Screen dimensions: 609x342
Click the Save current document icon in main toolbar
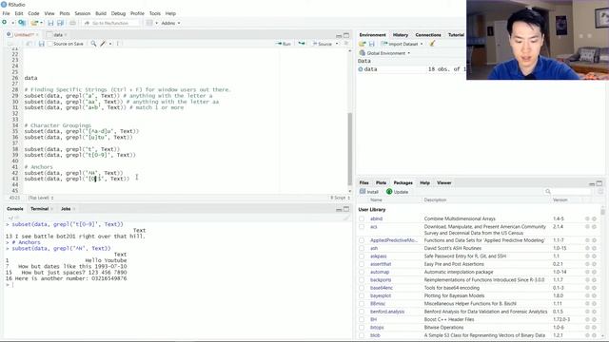[50, 23]
